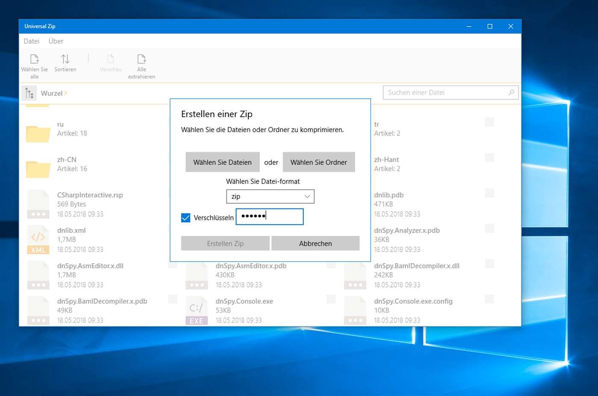598x396 pixels.
Task: Cancel the dialog with Abbrechen
Action: 315,243
